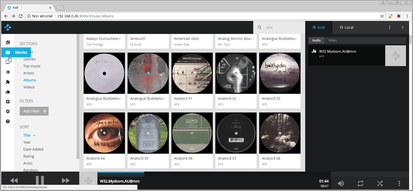Select the Video playlist tab
The width and height of the screenshot is (413, 191).
click(332, 40)
